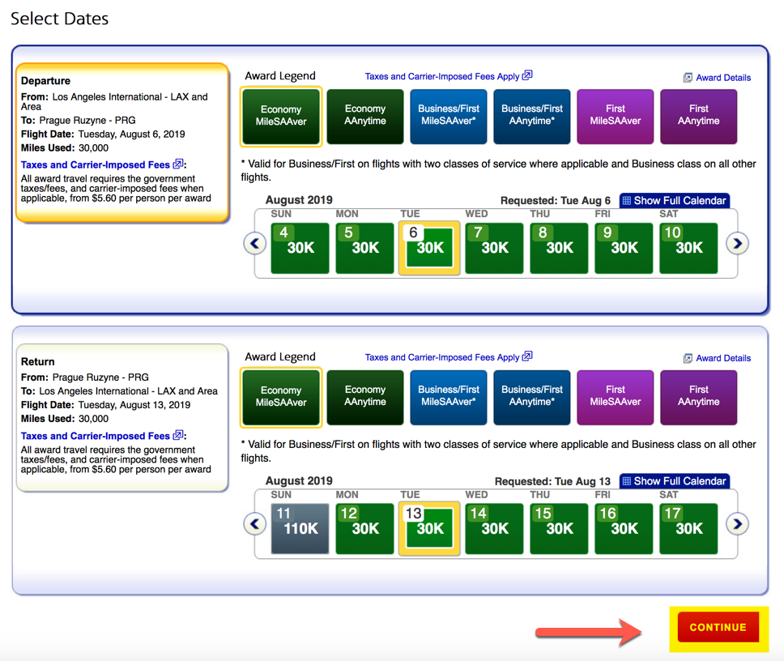Image resolution: width=784 pixels, height=661 pixels.
Task: Click the red Continue button
Action: point(718,627)
